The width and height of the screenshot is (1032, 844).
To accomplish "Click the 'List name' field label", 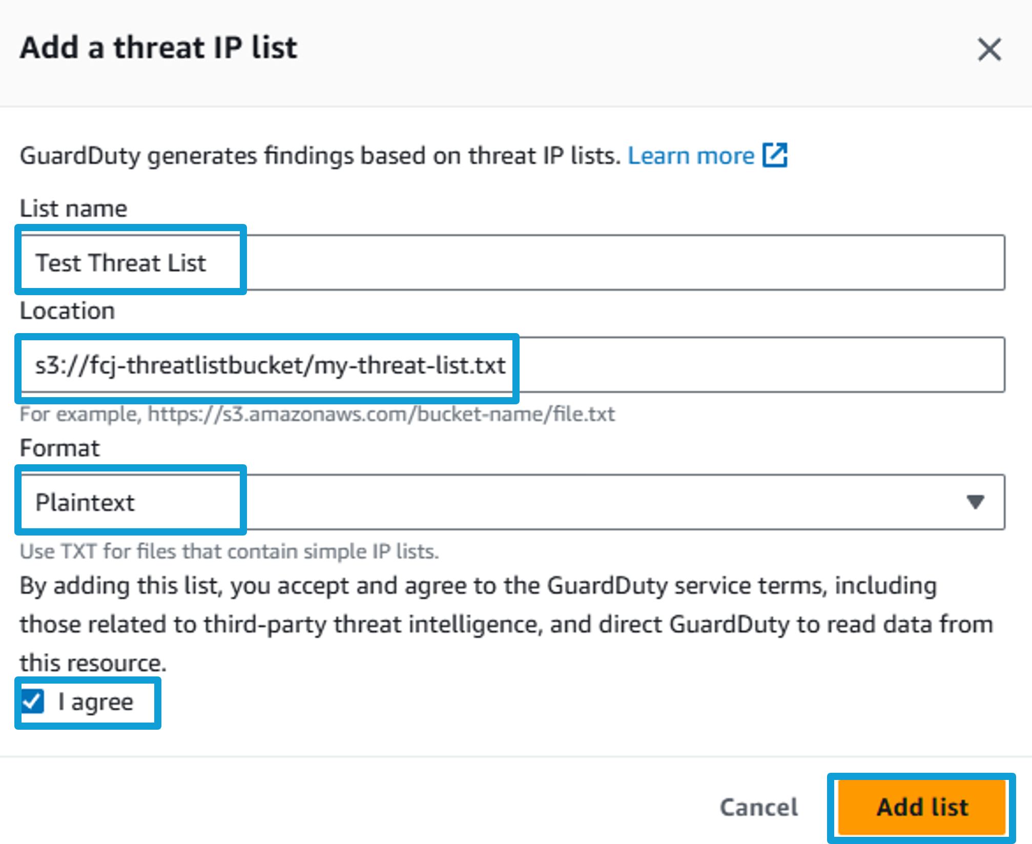I will point(73,209).
